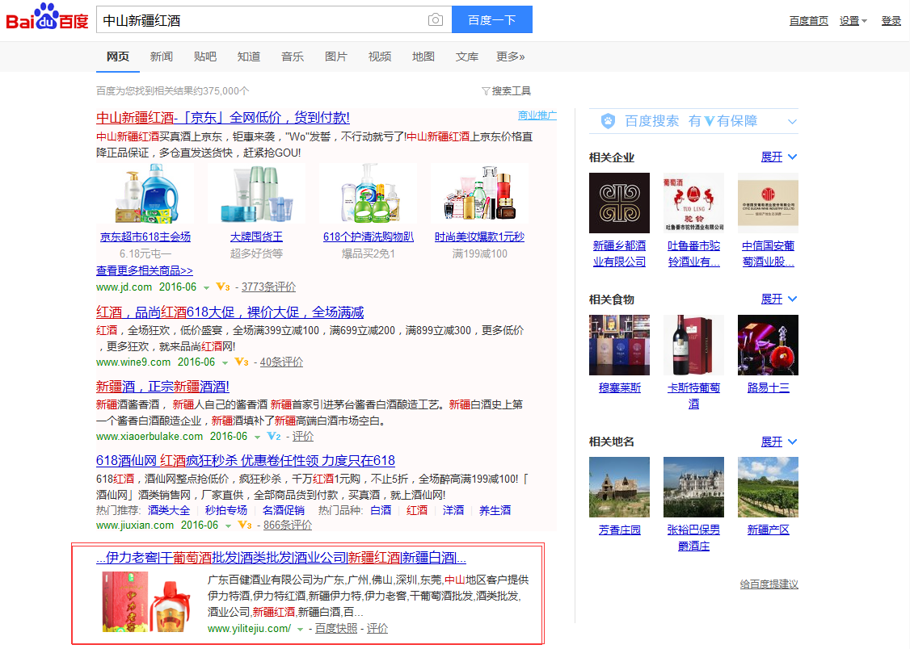Open the 新疆酒，正宗新疆酒酒! result title
Screen dimensions: 910x649
coord(162,387)
